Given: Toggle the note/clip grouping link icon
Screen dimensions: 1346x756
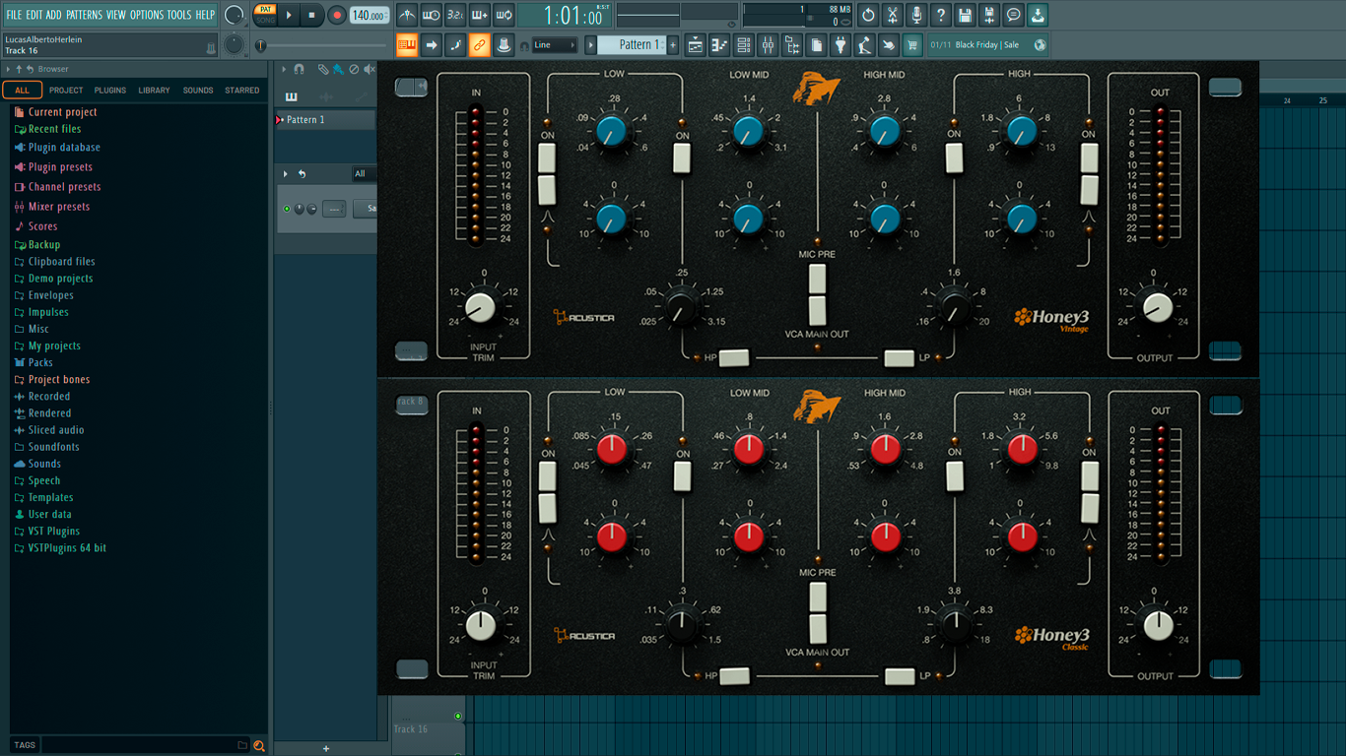Looking at the screenshot, I should 480,44.
